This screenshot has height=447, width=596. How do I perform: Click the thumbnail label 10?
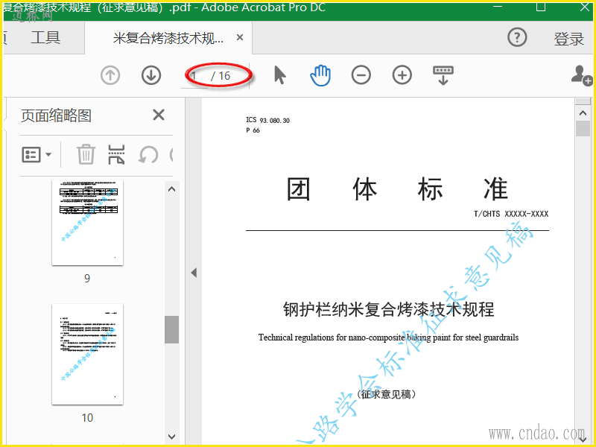pos(87,418)
